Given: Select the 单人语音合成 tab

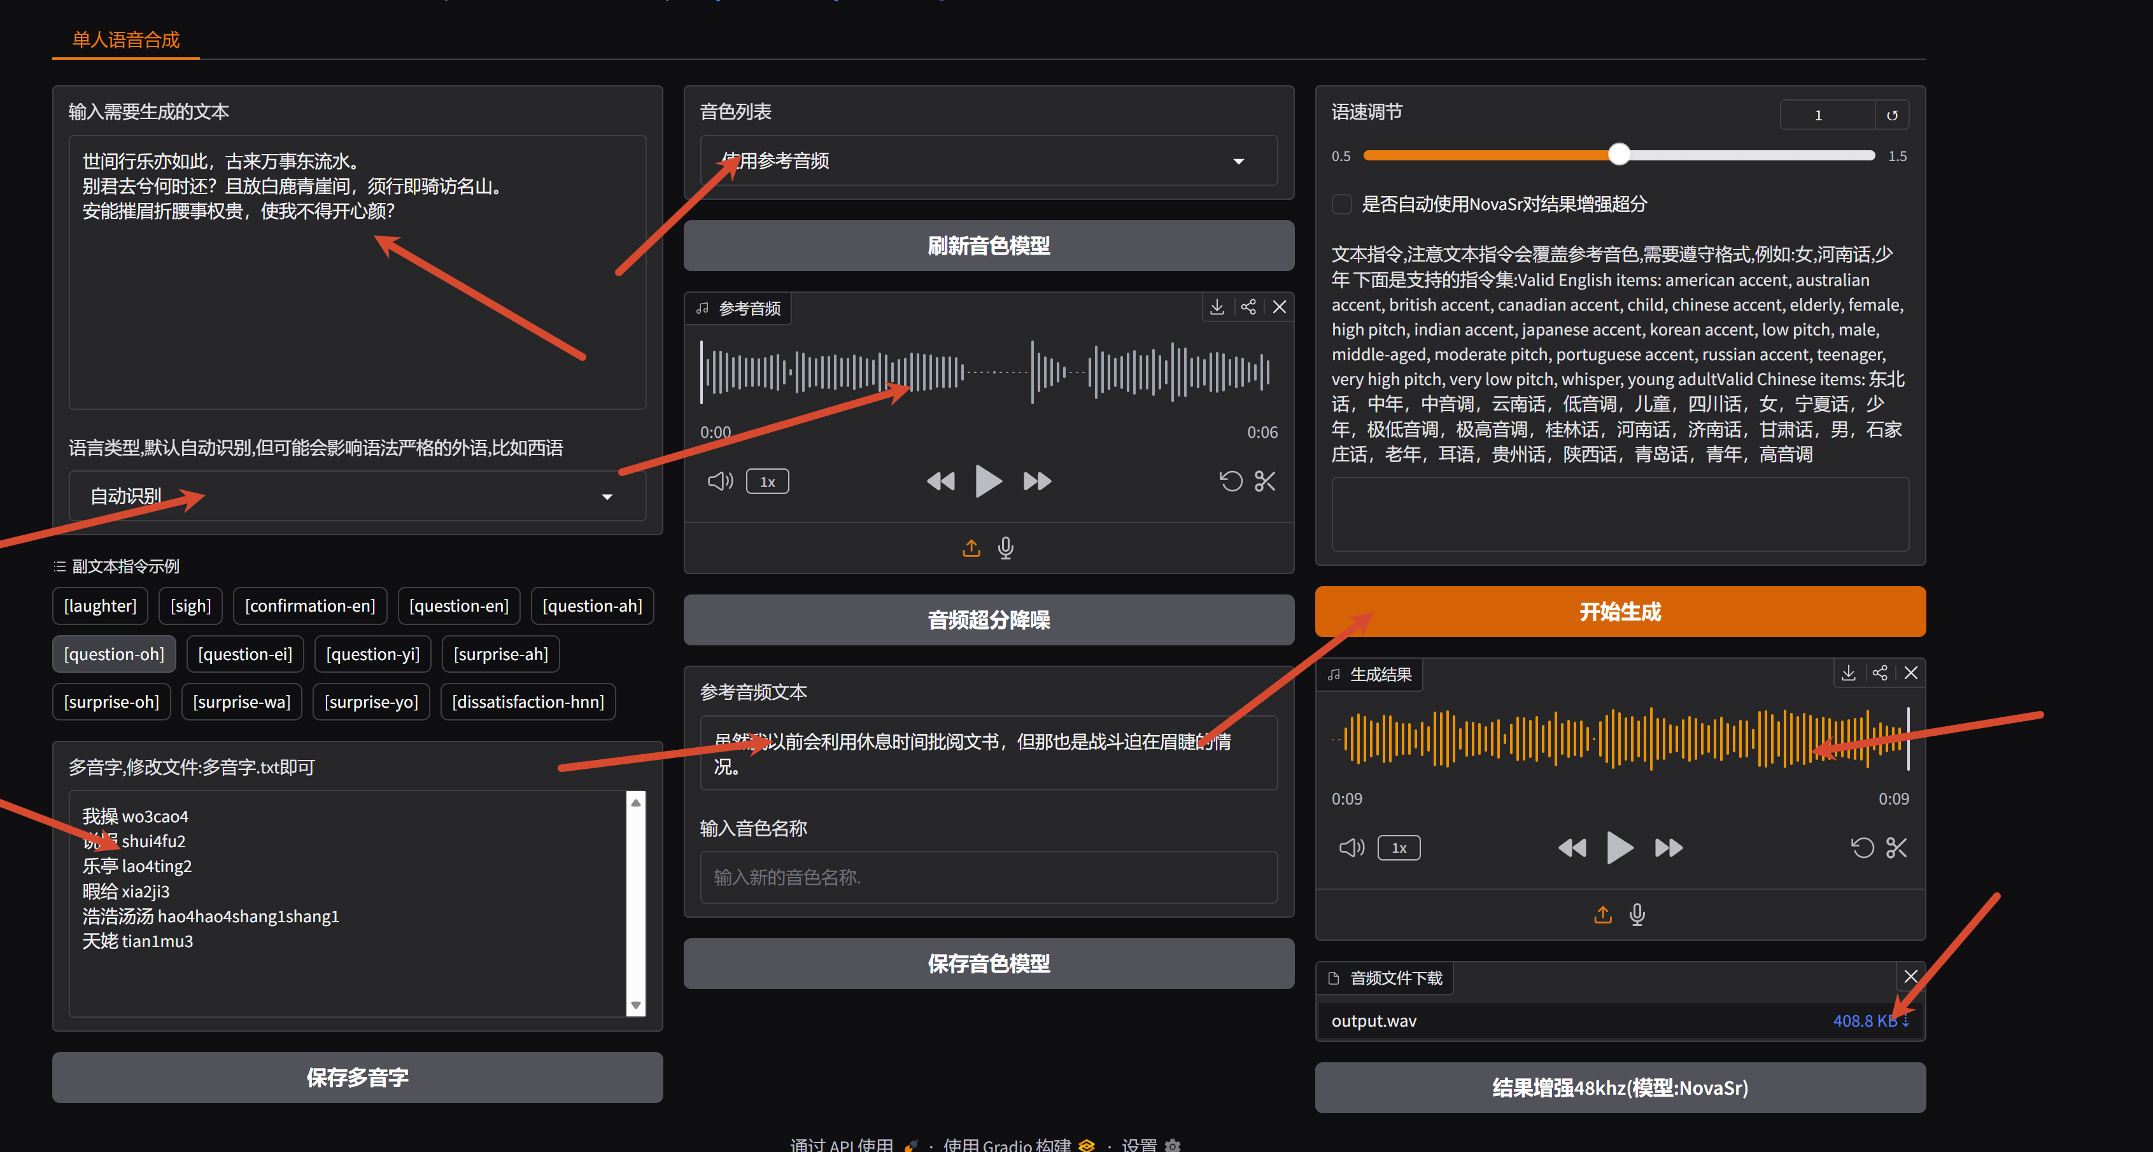Looking at the screenshot, I should click(x=125, y=39).
